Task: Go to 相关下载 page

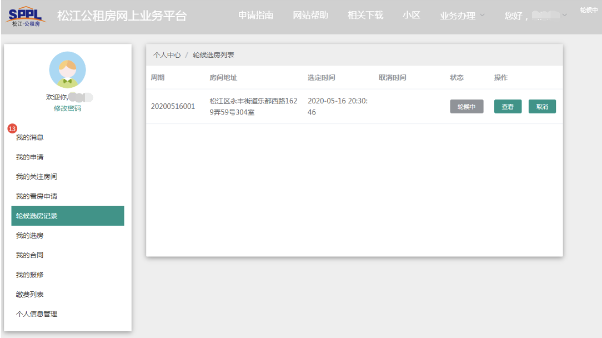Action: pos(365,16)
